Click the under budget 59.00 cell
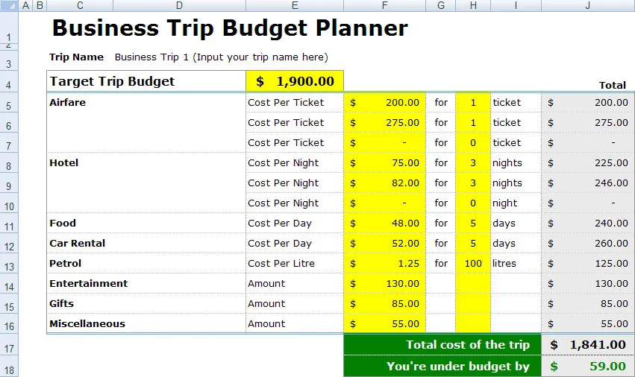The height and width of the screenshot is (377, 635). point(588,366)
